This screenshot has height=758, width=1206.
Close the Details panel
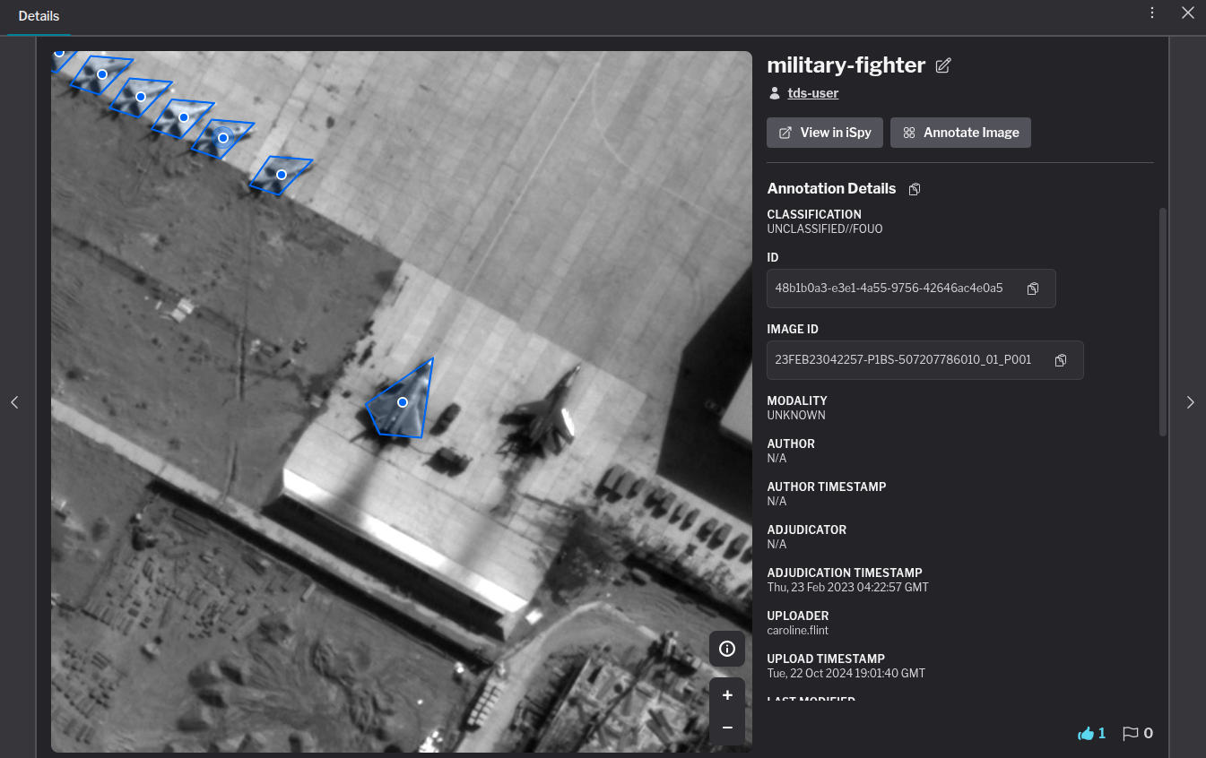(x=1188, y=13)
